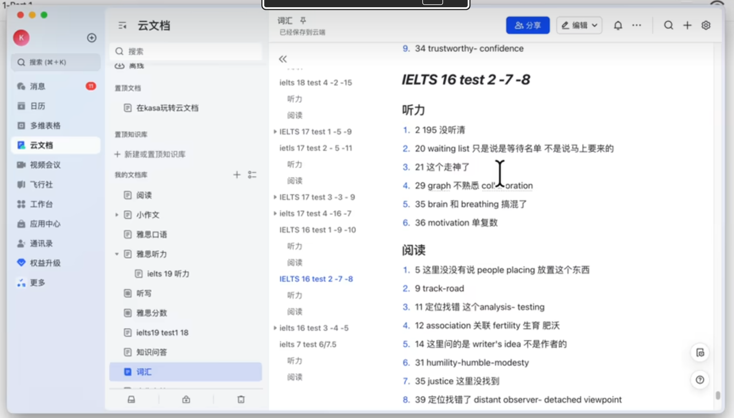Click the settings gear icon in header
The image size is (734, 418).
(x=706, y=25)
